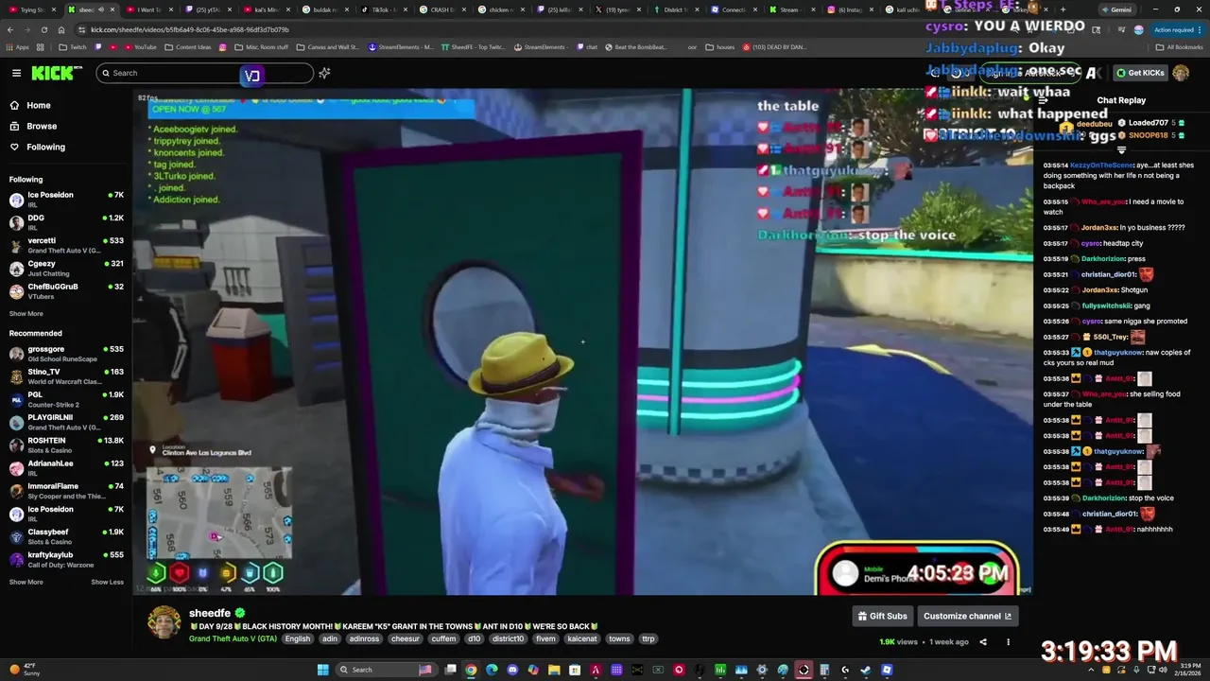Image resolution: width=1210 pixels, height=681 pixels.
Task: Click the Customize channel button
Action: (967, 616)
